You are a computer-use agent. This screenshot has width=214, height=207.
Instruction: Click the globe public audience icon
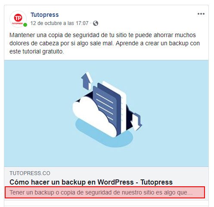96,23
